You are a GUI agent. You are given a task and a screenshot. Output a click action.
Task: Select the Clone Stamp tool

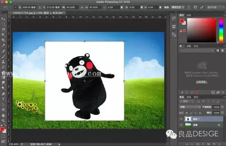(3, 61)
